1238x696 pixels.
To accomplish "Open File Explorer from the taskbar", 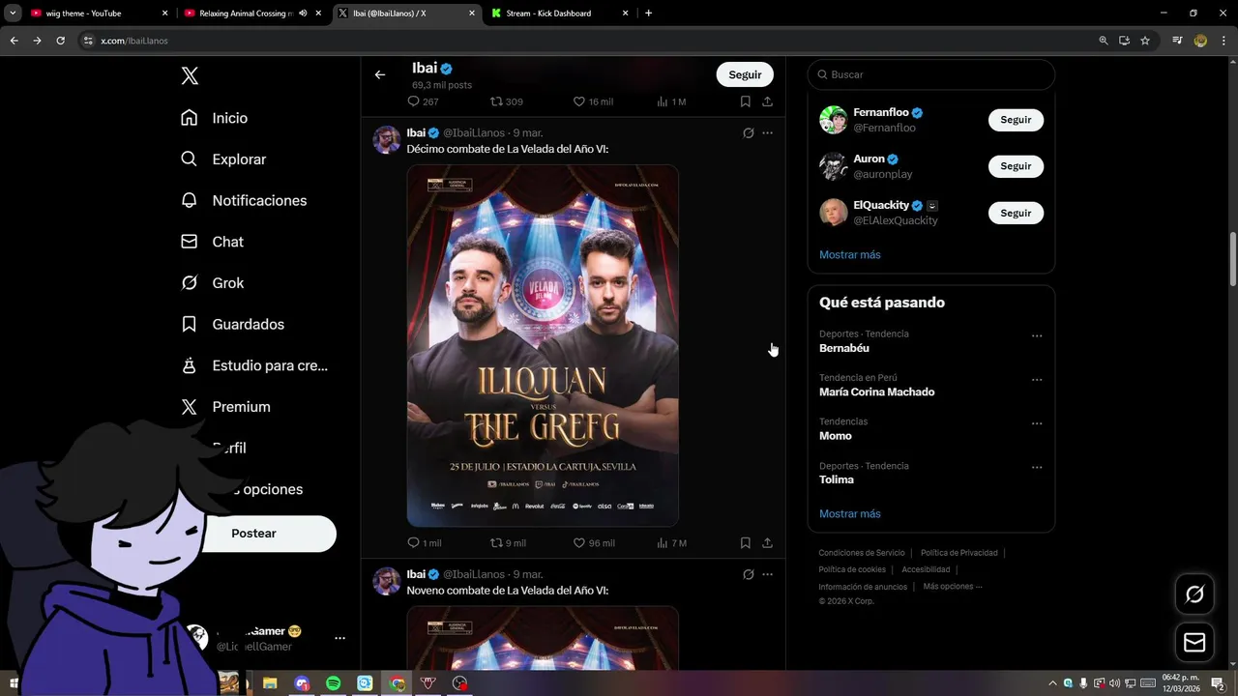I will (271, 683).
